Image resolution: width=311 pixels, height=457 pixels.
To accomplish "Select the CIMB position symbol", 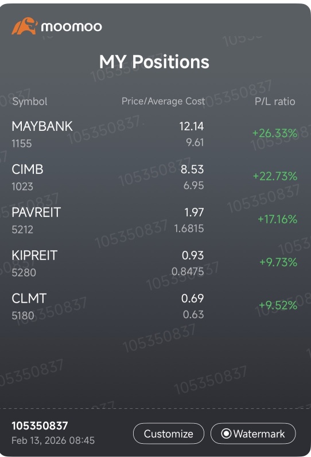I will [x=28, y=169].
